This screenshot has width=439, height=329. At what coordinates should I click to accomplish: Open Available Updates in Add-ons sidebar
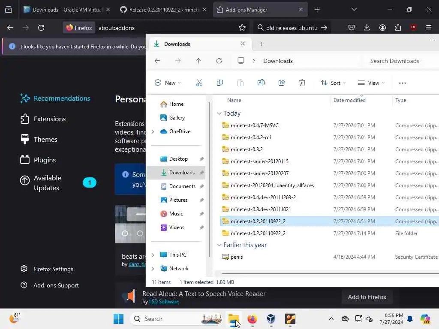point(58,182)
